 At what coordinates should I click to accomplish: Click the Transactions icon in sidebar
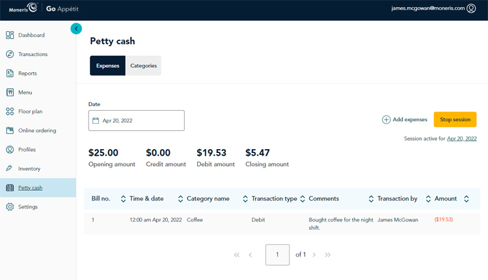(x=10, y=54)
